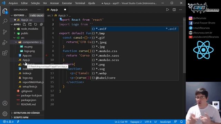Click src in the breadcrumb path

(49, 15)
